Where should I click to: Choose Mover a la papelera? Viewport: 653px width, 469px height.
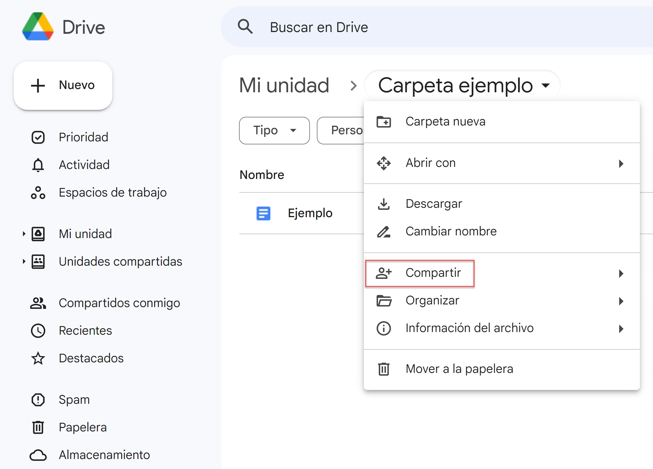pyautogui.click(x=459, y=369)
